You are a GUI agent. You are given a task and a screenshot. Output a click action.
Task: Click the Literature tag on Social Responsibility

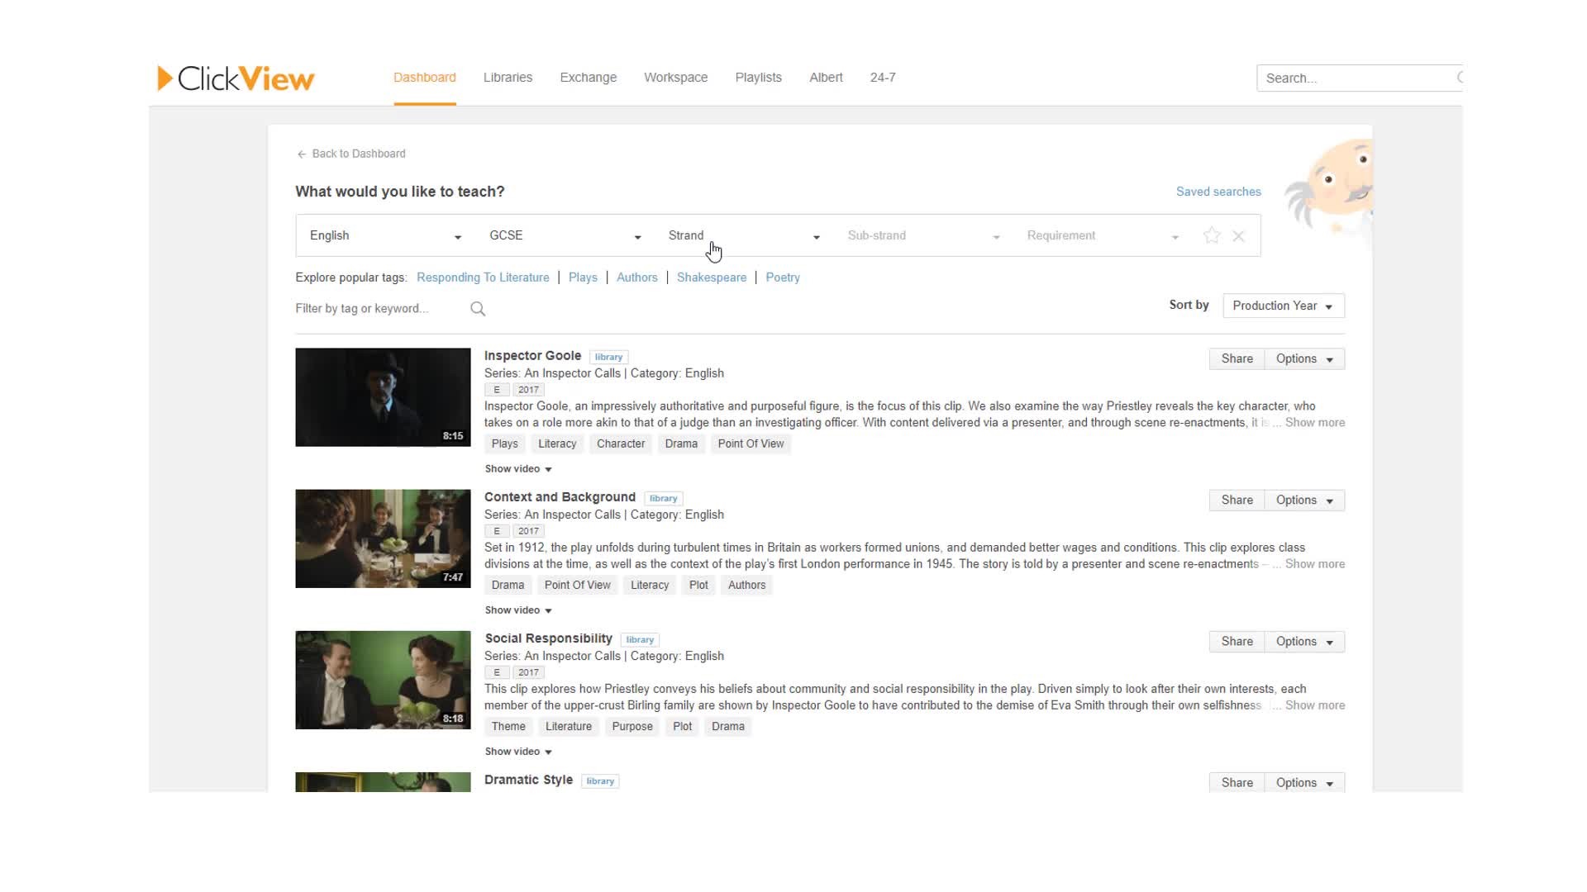(x=569, y=727)
